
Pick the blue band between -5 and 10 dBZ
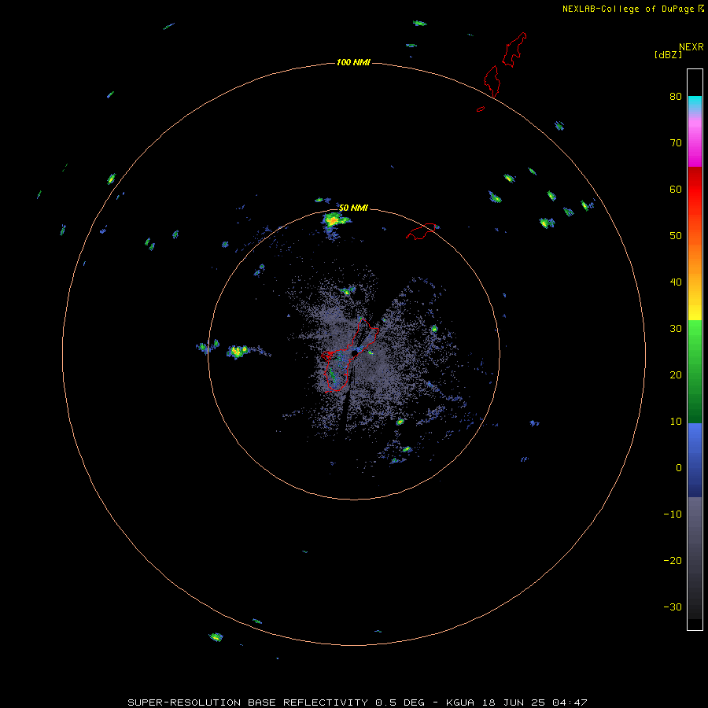coord(695,459)
